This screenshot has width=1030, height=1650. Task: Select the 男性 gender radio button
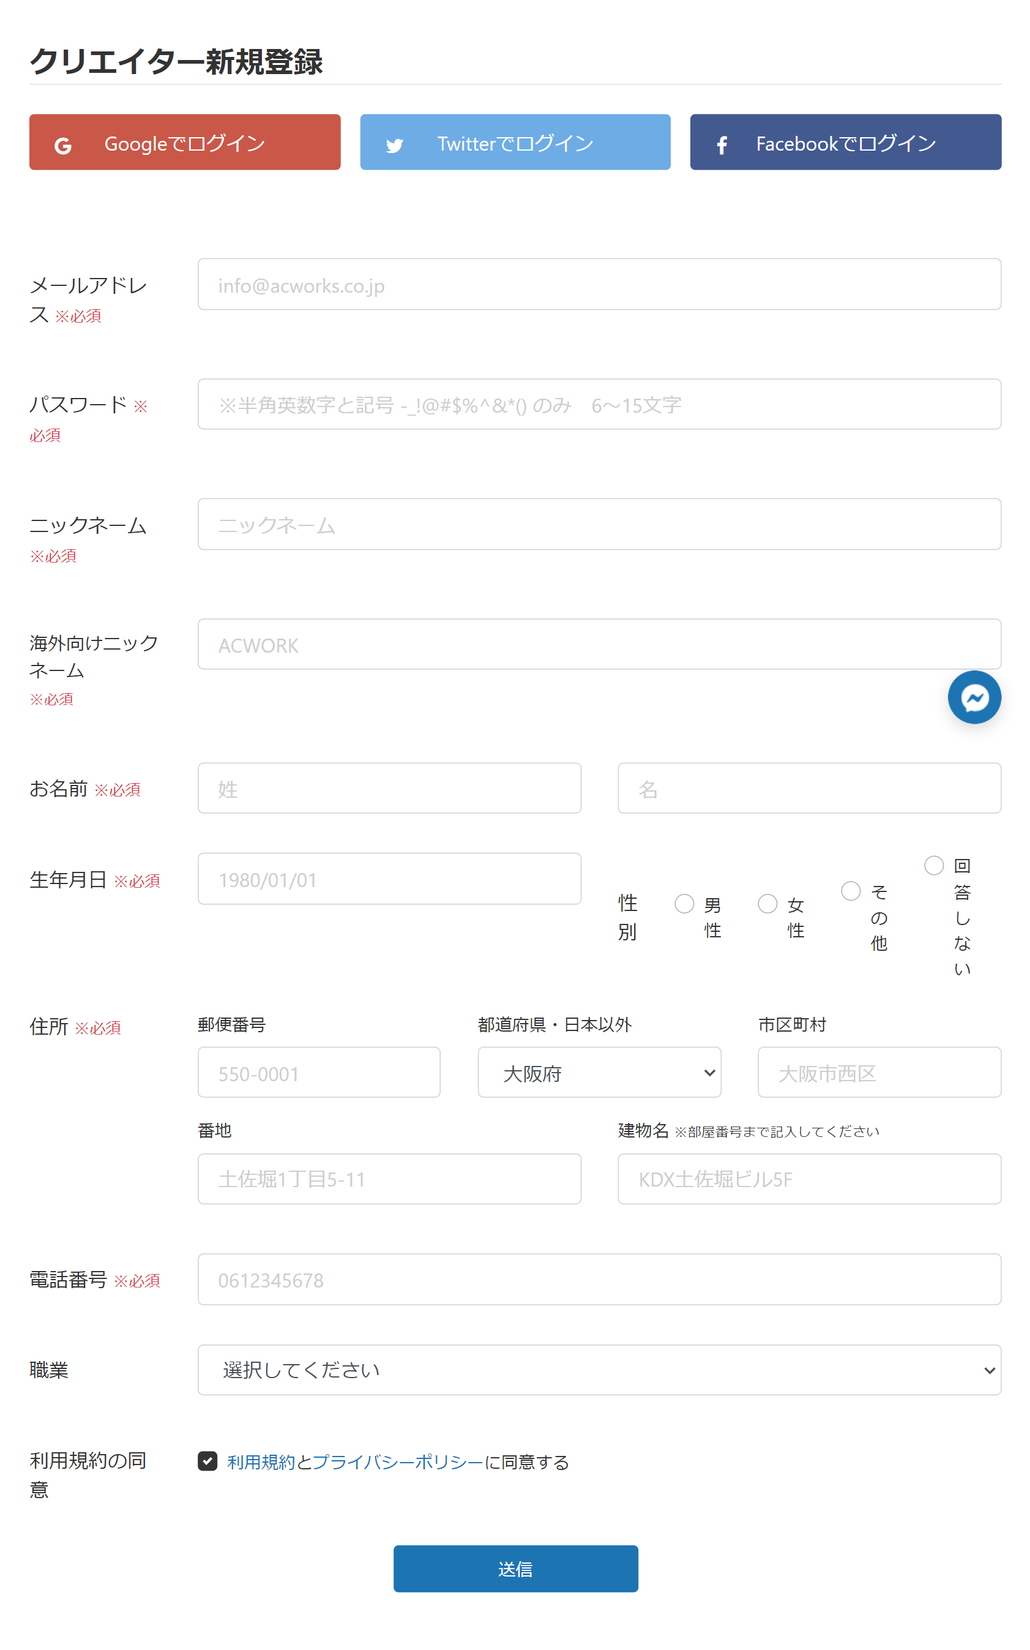684,904
